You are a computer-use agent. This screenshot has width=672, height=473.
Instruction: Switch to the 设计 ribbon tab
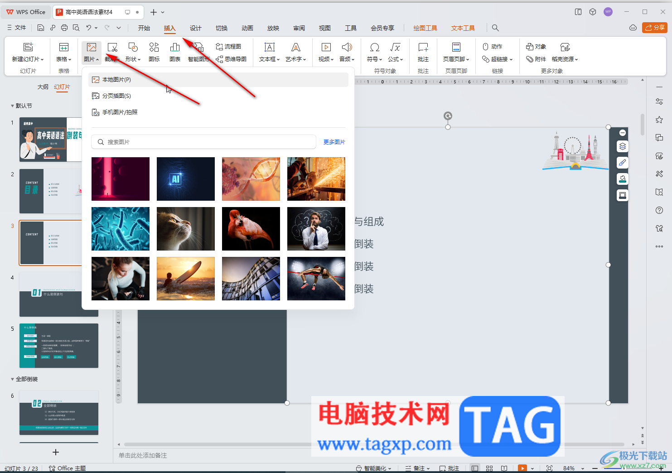click(x=196, y=28)
